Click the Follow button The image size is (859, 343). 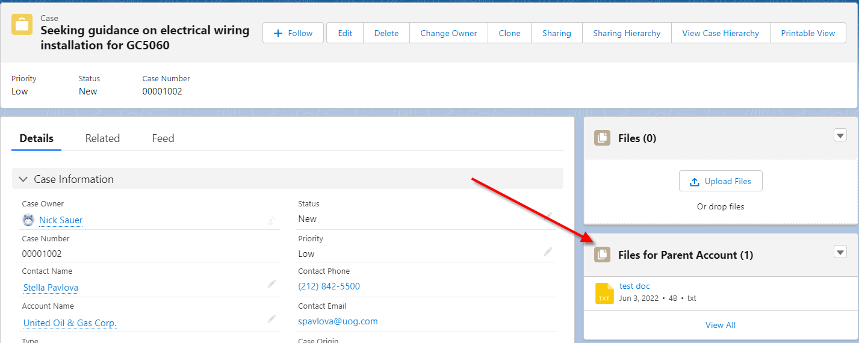point(293,33)
